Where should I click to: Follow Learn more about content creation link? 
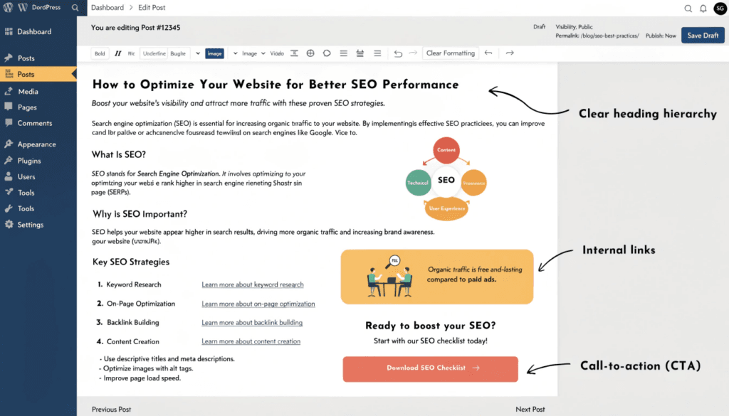click(x=251, y=341)
